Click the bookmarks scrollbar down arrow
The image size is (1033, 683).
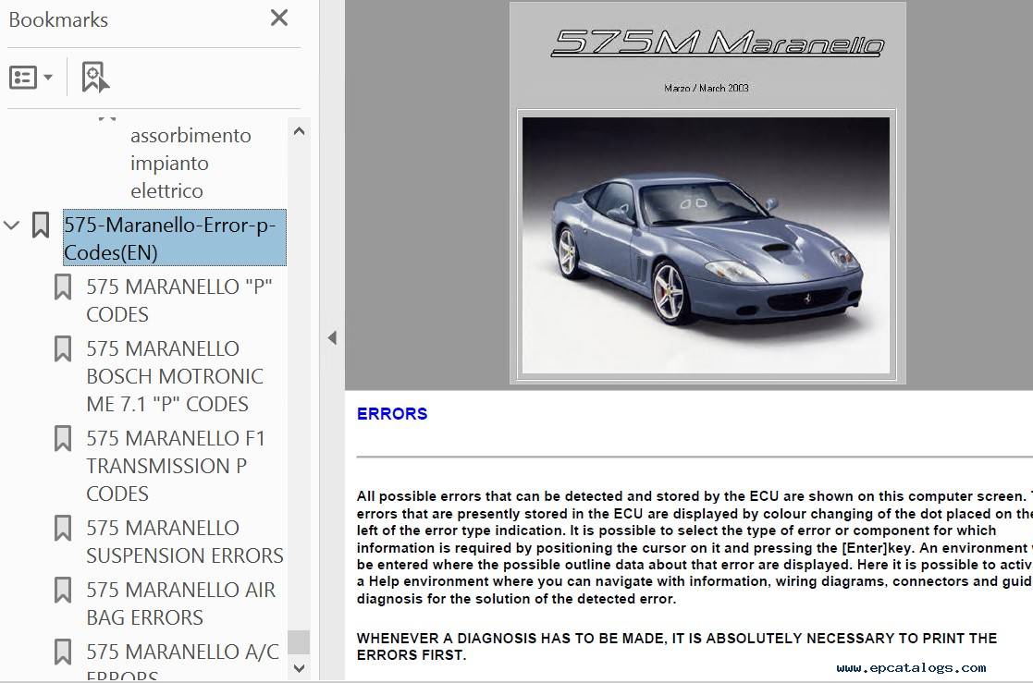299,668
